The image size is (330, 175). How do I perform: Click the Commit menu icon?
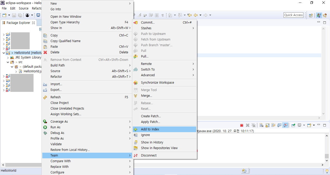[x=136, y=23]
